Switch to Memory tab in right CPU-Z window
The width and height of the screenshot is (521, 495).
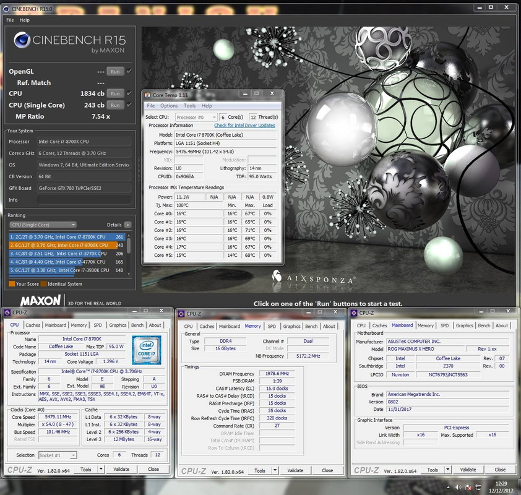pyautogui.click(x=426, y=325)
